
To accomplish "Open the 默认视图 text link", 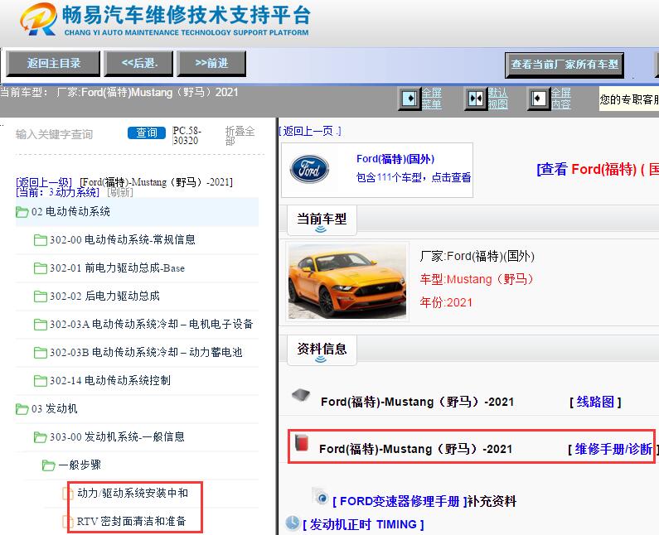I will click(x=497, y=99).
